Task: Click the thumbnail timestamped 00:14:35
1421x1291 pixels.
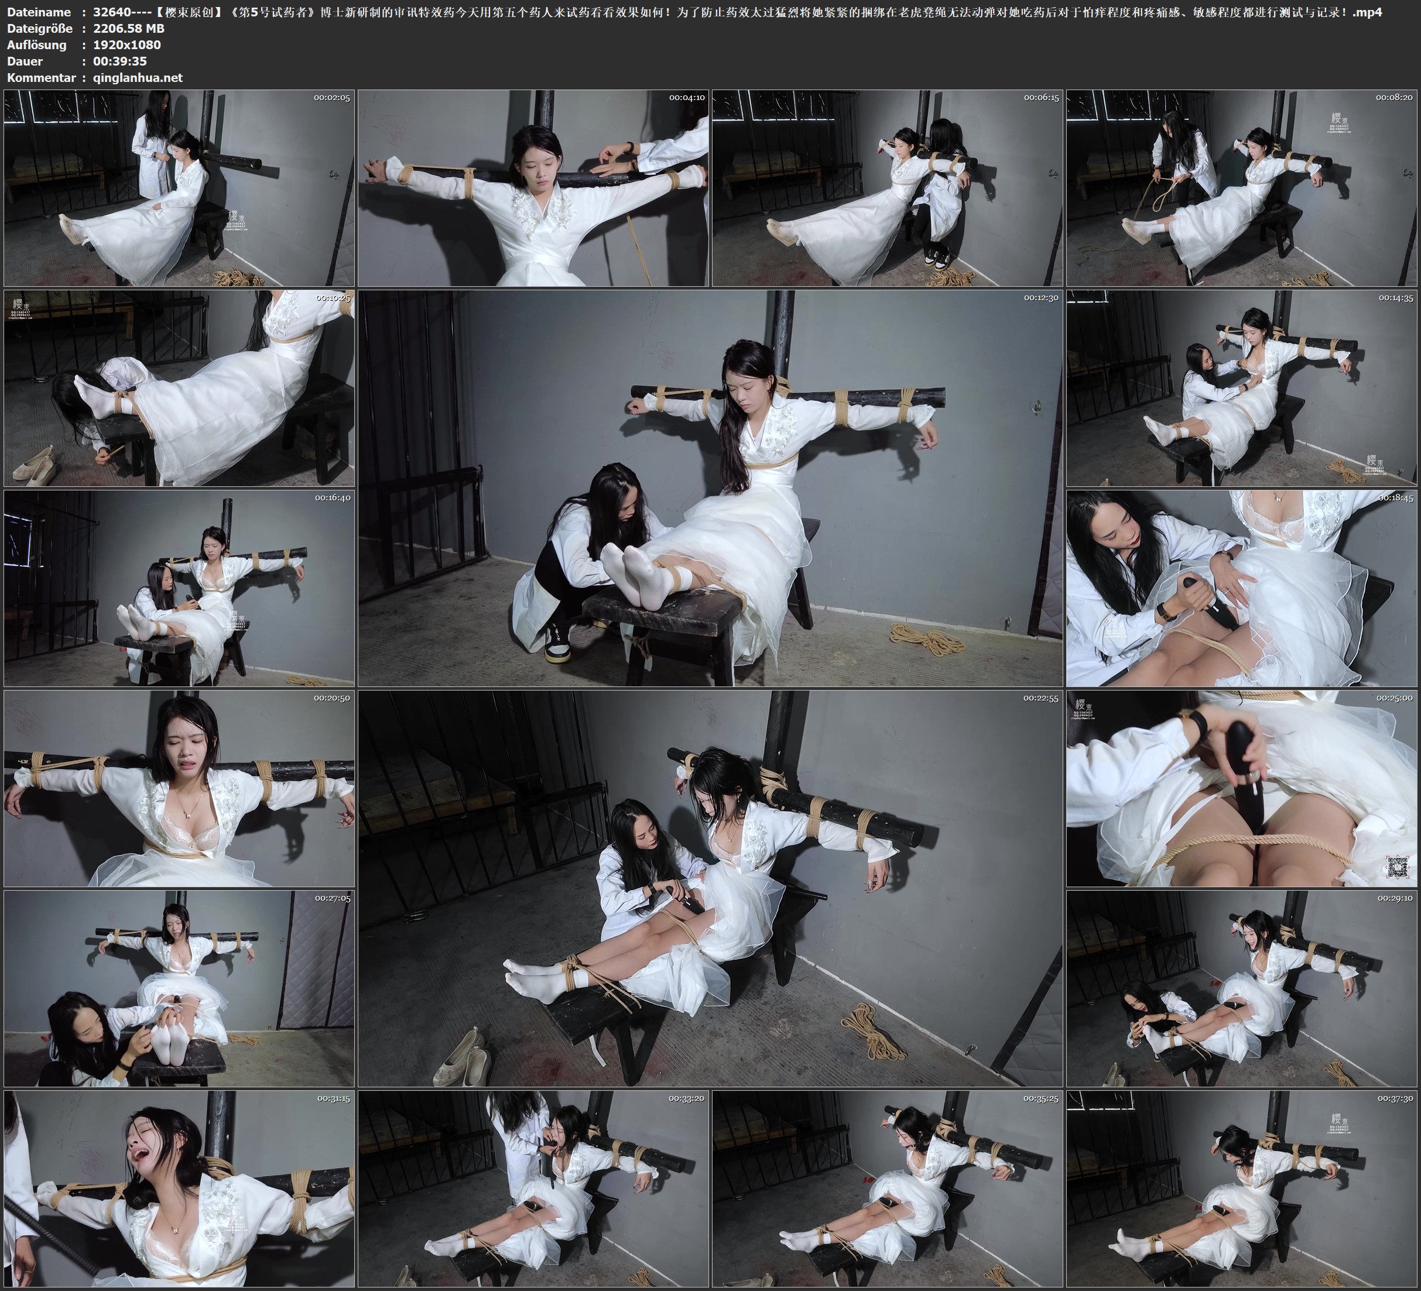Action: 1241,388
